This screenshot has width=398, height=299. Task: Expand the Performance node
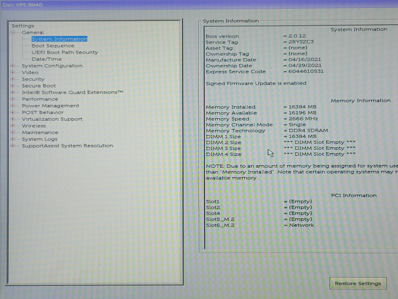click(x=13, y=99)
